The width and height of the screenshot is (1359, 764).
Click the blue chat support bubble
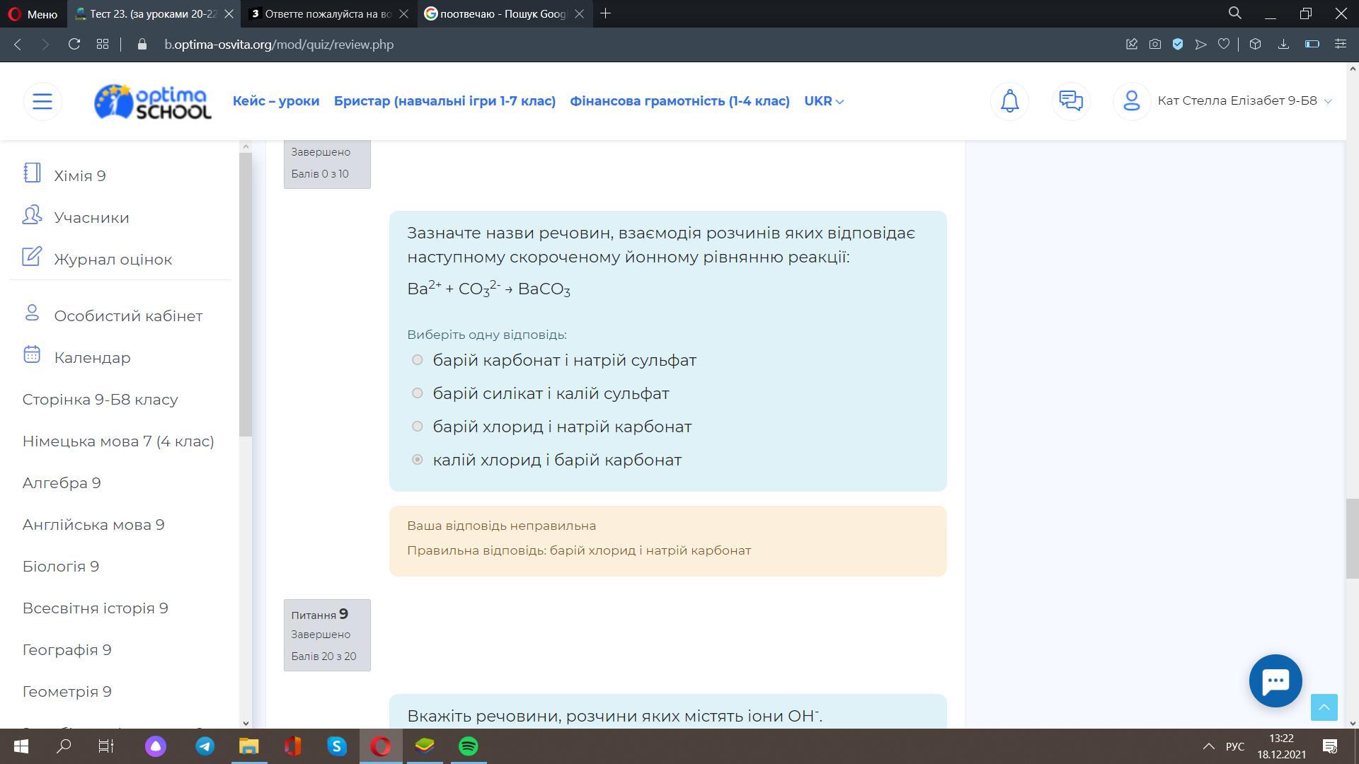tap(1275, 681)
